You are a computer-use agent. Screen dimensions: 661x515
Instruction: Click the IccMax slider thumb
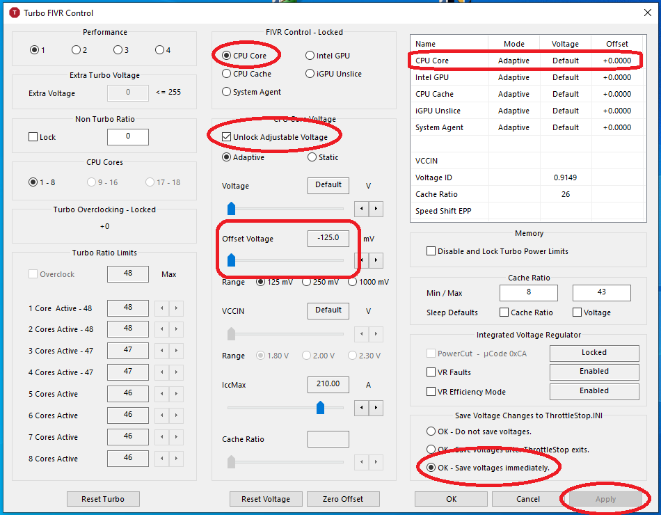320,407
